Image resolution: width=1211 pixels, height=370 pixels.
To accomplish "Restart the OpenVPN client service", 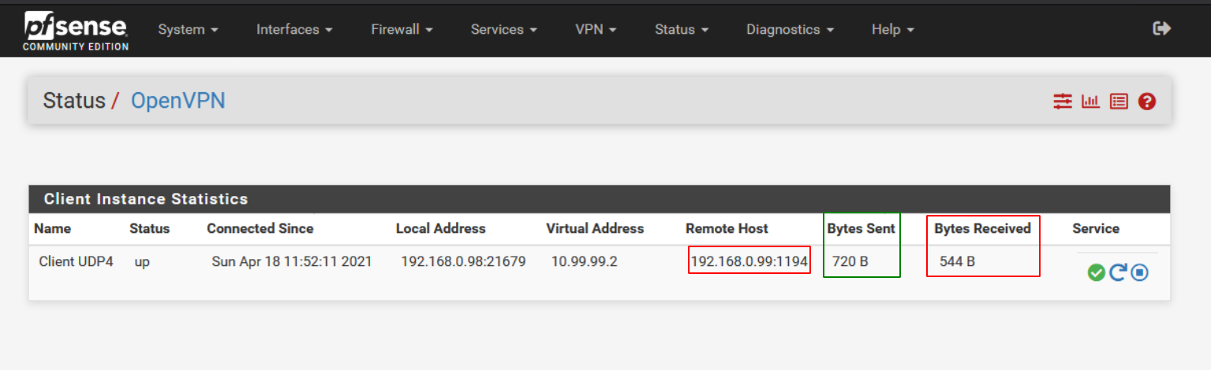I will tap(1117, 272).
